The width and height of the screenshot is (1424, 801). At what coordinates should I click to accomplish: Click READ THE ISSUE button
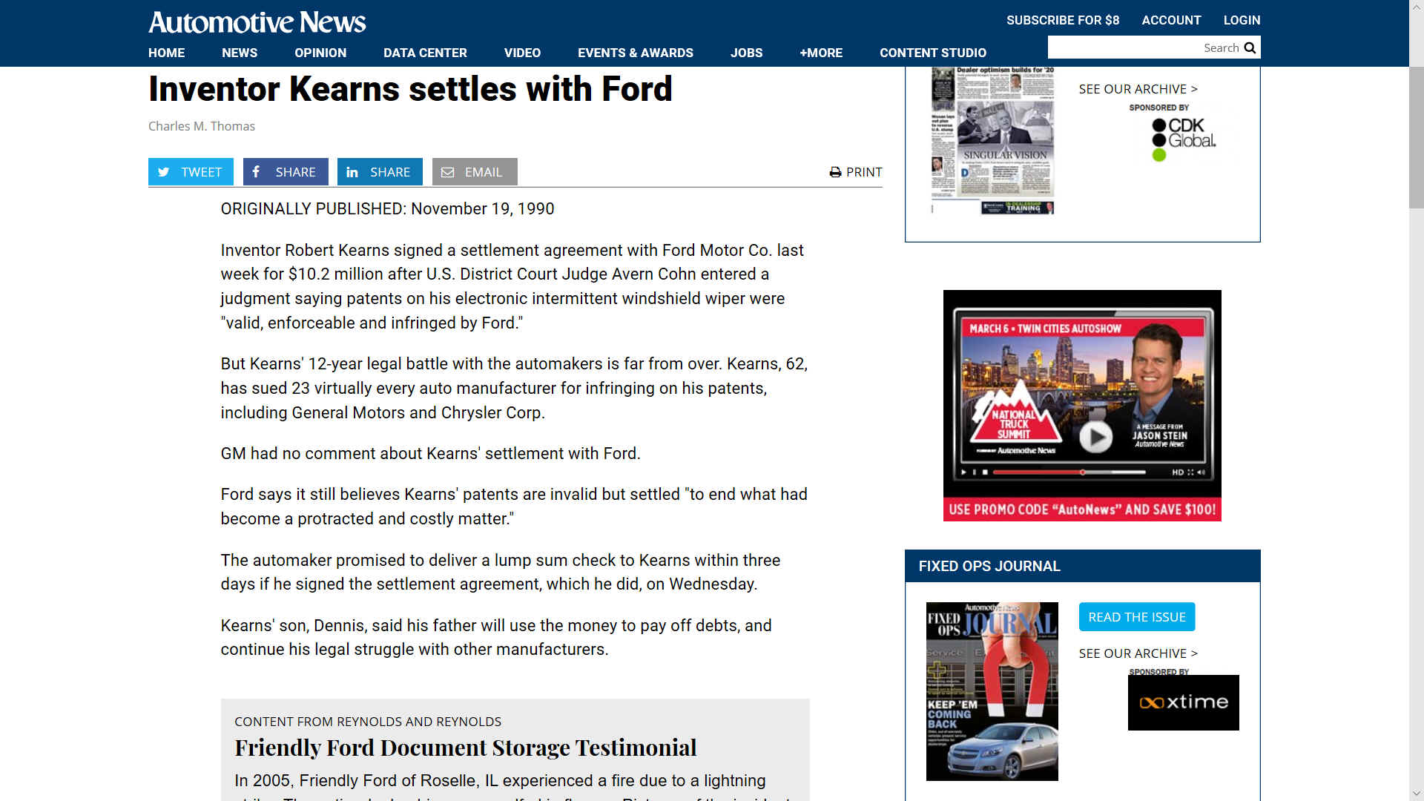click(1137, 617)
